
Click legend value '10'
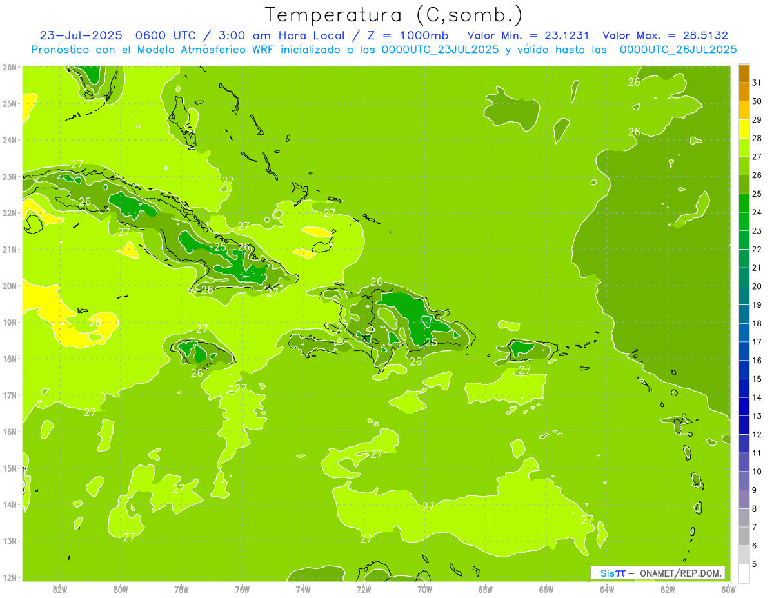(757, 472)
